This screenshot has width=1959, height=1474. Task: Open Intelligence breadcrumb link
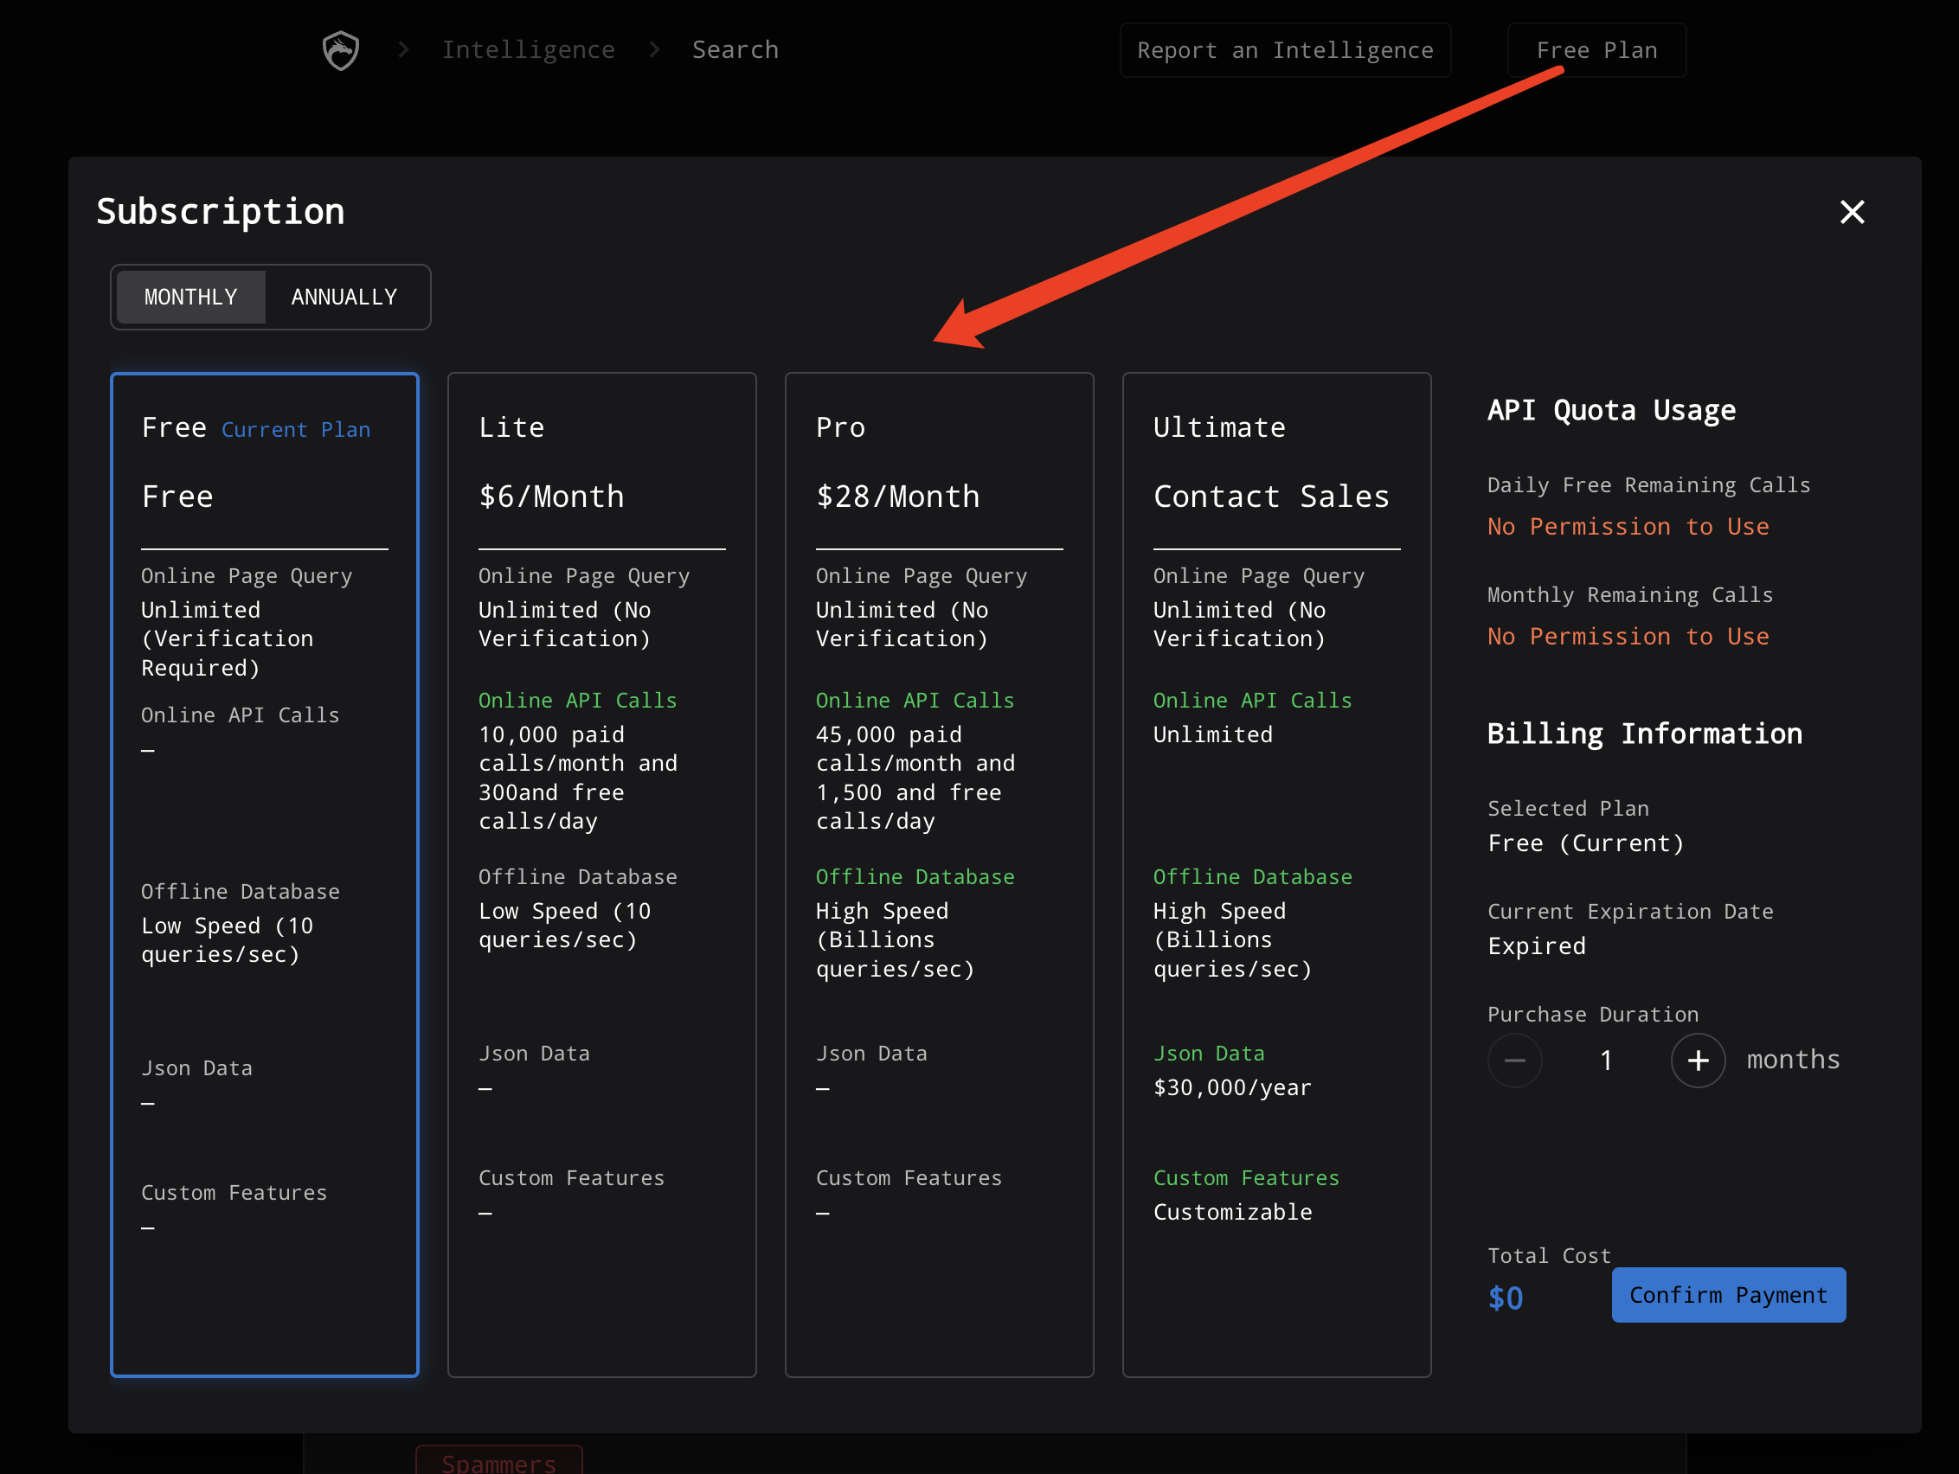pos(529,49)
